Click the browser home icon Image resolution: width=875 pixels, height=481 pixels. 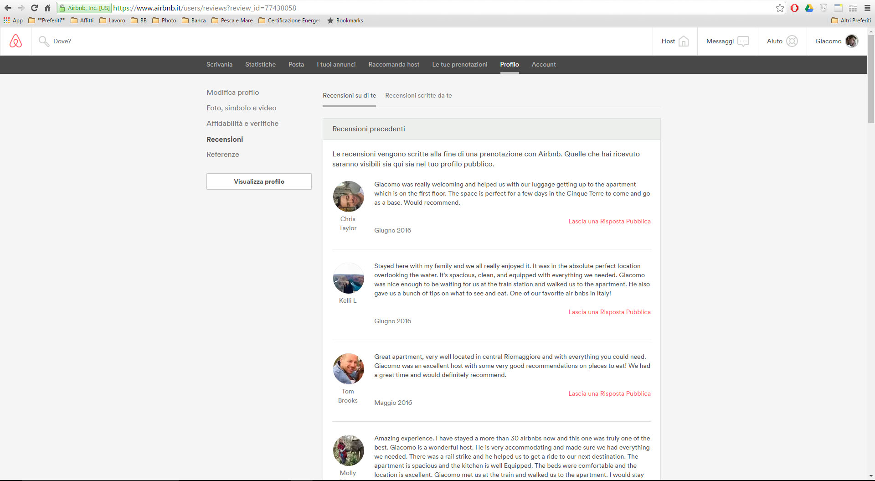click(47, 8)
